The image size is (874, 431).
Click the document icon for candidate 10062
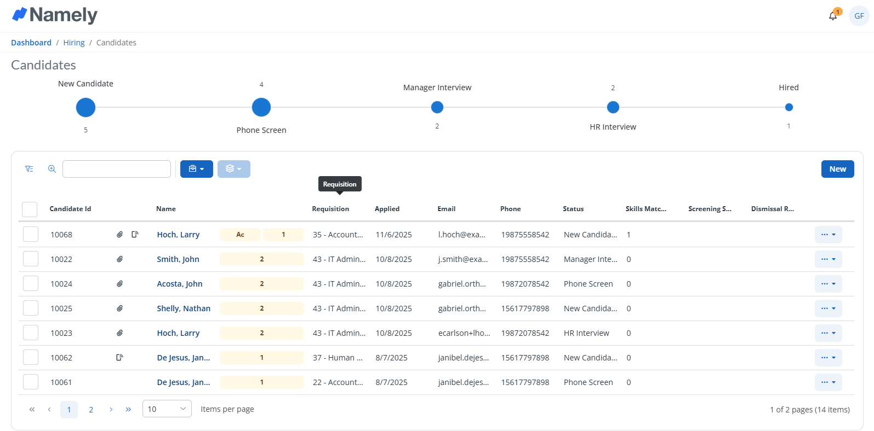pyautogui.click(x=119, y=358)
